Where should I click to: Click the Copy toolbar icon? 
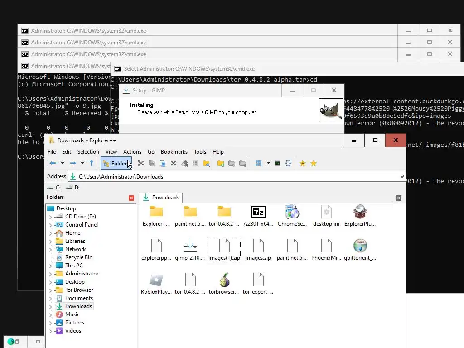tap(152, 163)
